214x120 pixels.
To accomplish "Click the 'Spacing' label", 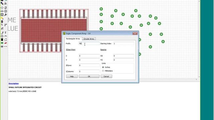I will pos(103,50).
